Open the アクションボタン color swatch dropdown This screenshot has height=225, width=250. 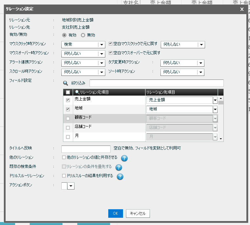coord(71,186)
